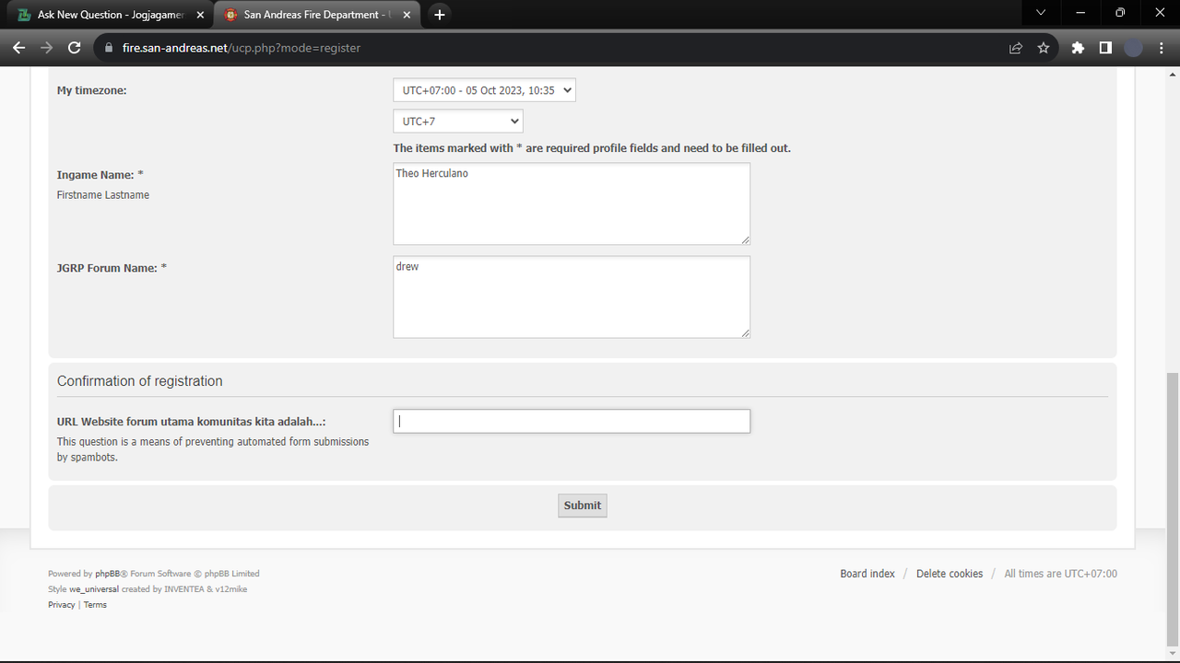The width and height of the screenshot is (1180, 663).
Task: Click the browser forward arrow
Action: coord(47,48)
